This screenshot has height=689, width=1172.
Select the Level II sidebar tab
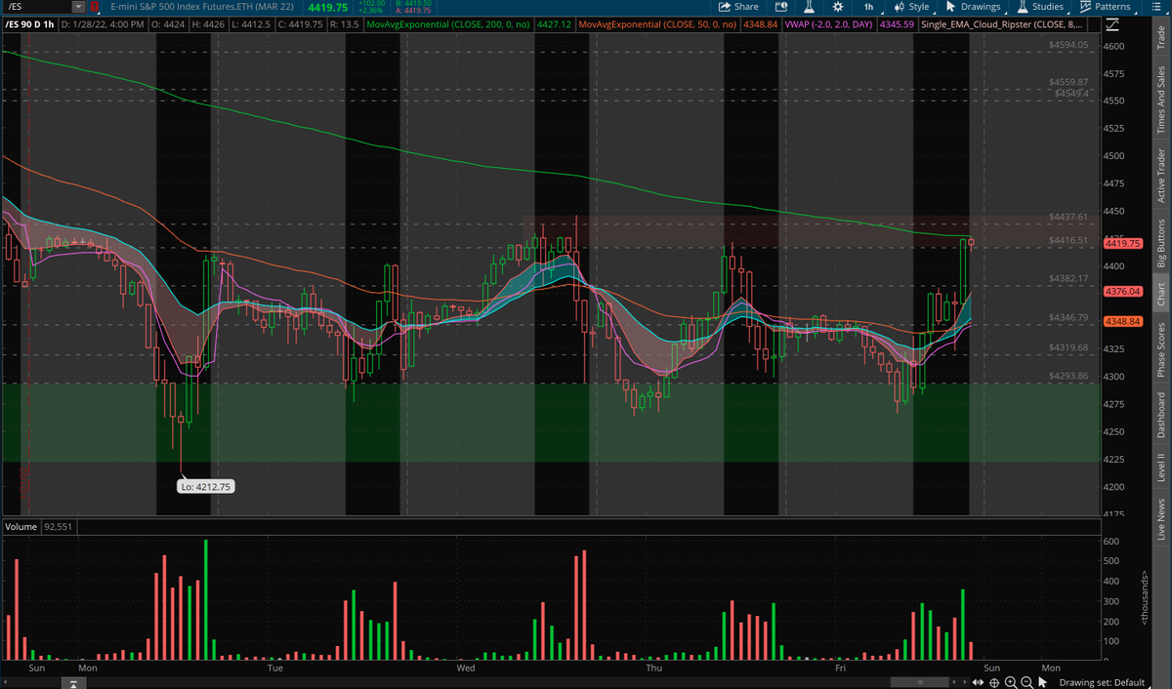click(1160, 466)
